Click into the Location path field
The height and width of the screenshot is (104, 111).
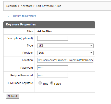click(65, 60)
